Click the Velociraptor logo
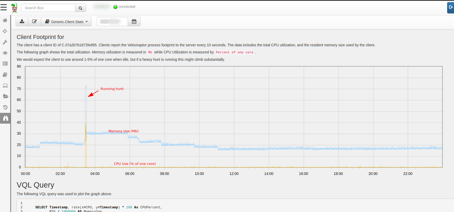This screenshot has width=454, height=212. pyautogui.click(x=14, y=8)
